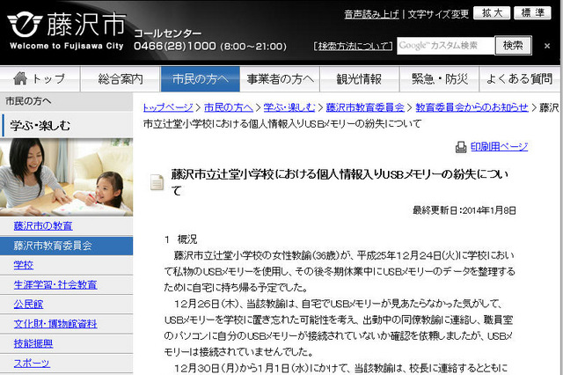Open the 観光情報 navigation tab
Screen dimensions: 563x375
[360, 78]
